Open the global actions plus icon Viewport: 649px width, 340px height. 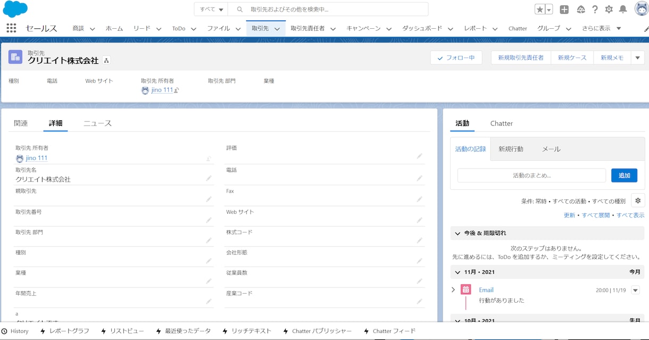[564, 10]
